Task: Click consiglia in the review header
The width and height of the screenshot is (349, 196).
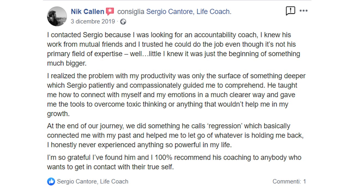Action: [x=130, y=11]
